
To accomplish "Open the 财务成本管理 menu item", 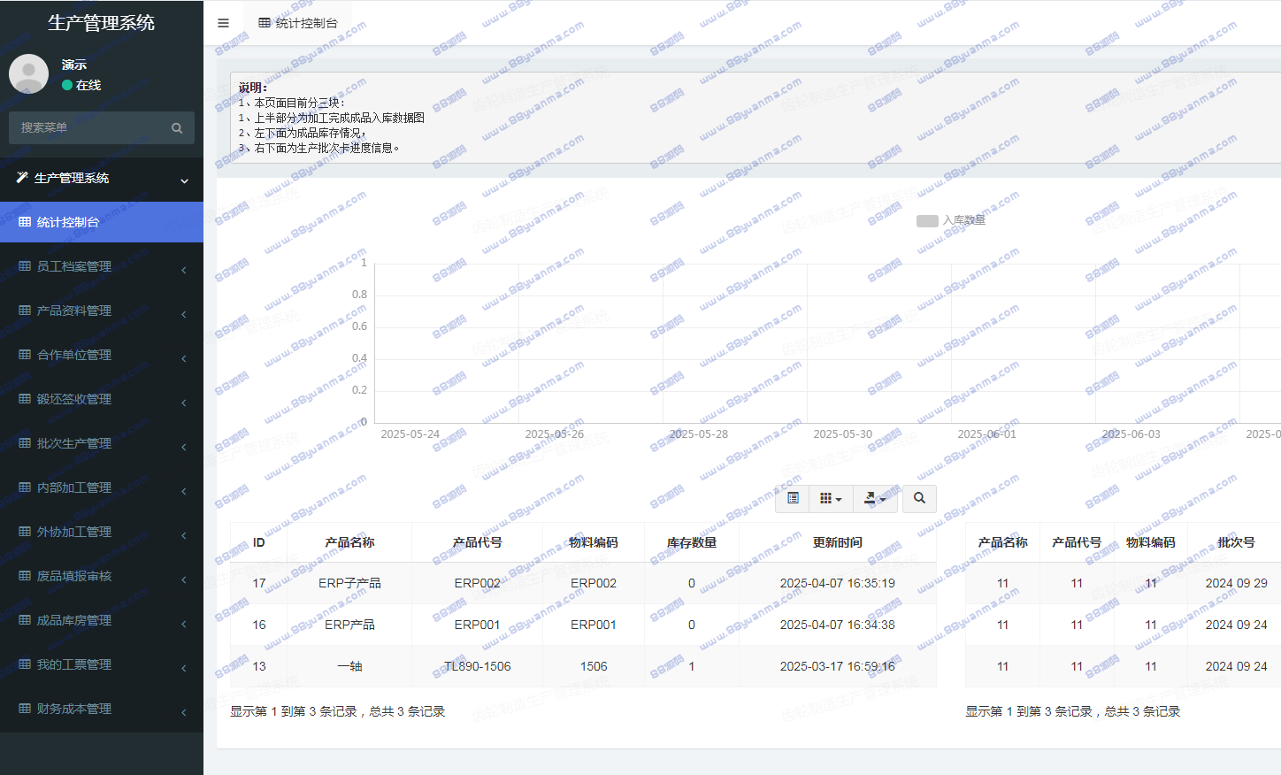I will [102, 709].
